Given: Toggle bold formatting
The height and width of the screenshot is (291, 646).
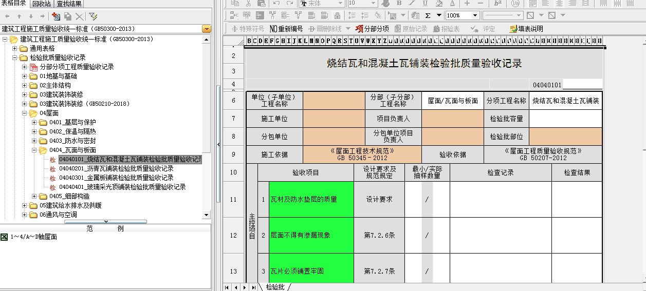Looking at the screenshot, I should point(399,3).
